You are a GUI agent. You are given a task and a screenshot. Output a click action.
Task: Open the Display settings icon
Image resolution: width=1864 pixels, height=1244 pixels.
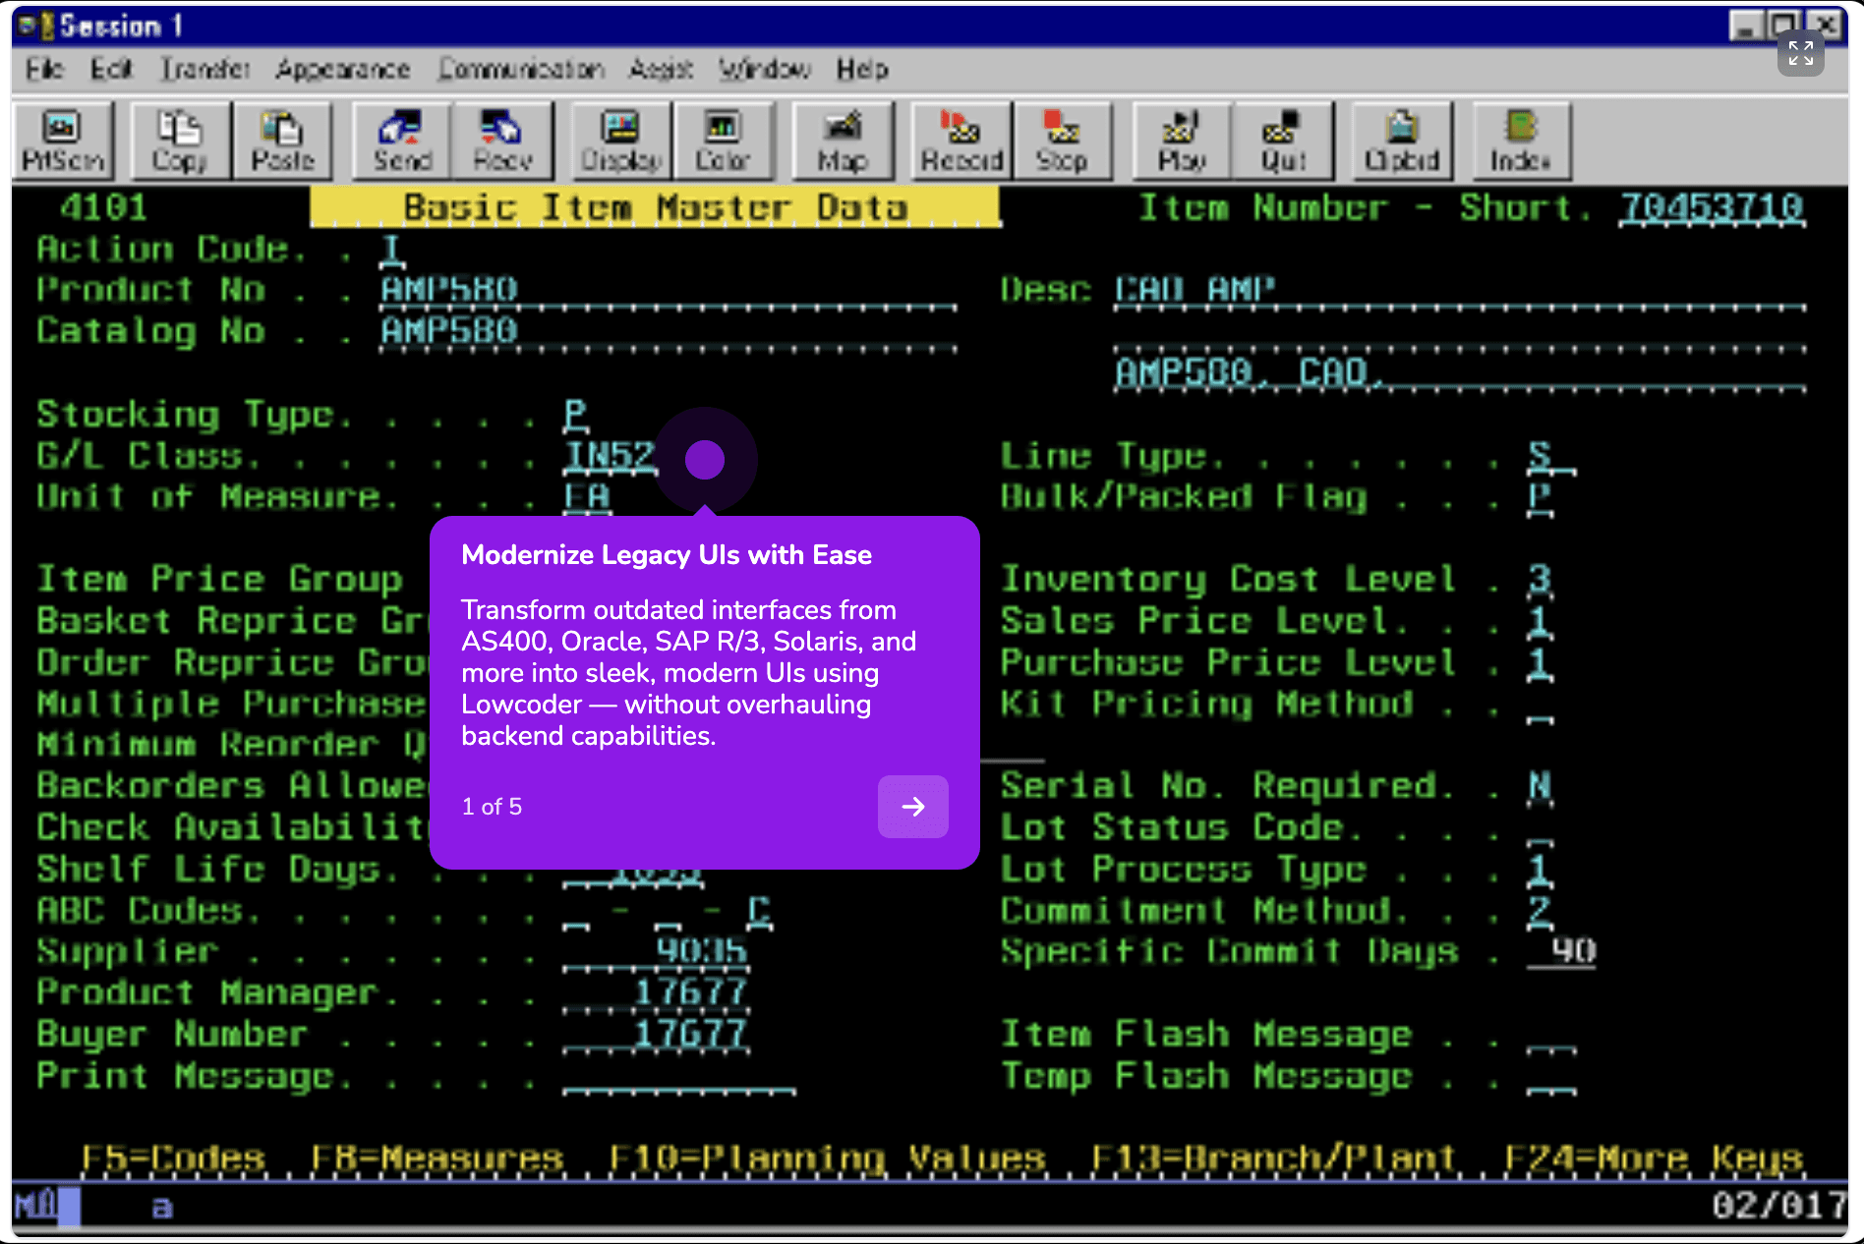pyautogui.click(x=621, y=141)
